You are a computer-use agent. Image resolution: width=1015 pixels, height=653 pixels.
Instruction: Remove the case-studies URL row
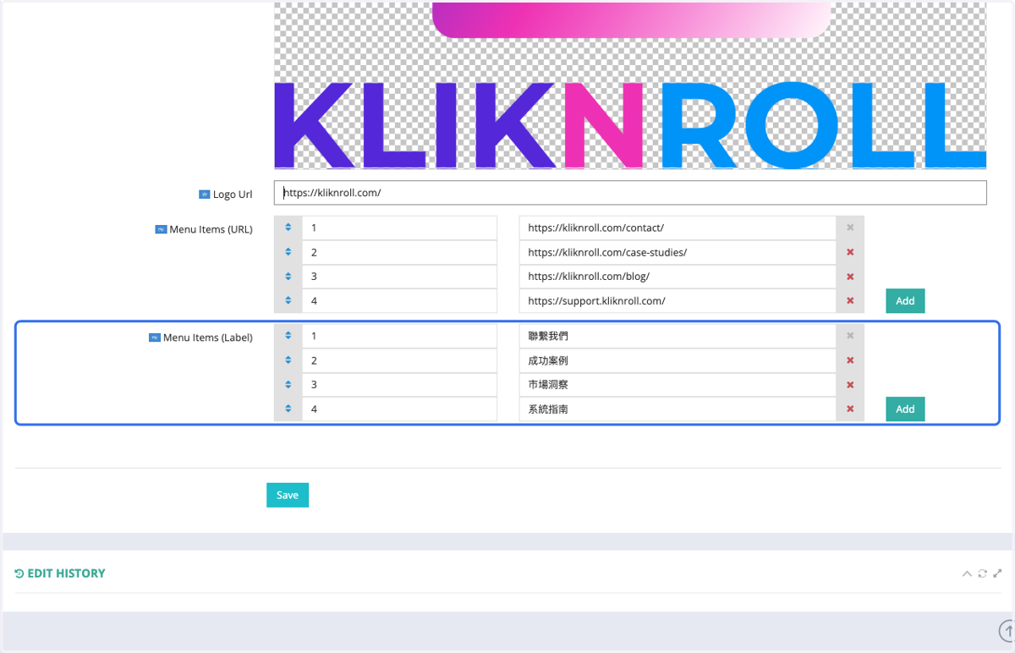(x=850, y=252)
